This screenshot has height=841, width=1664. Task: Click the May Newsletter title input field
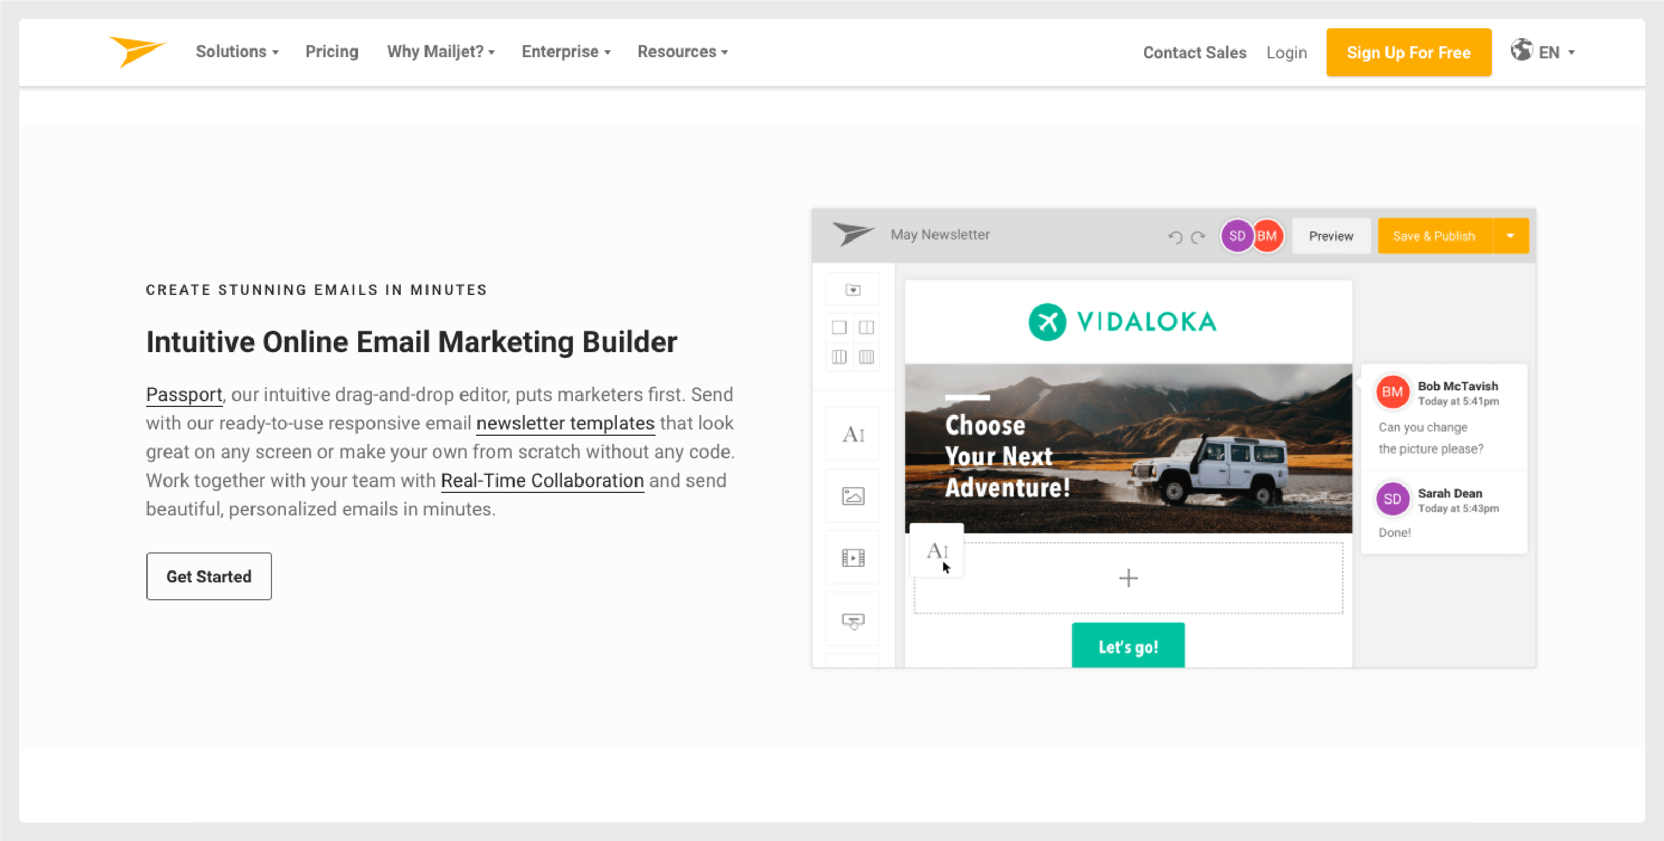pos(941,234)
